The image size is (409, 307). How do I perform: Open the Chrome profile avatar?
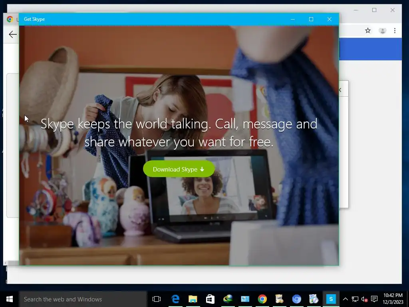[x=382, y=31]
